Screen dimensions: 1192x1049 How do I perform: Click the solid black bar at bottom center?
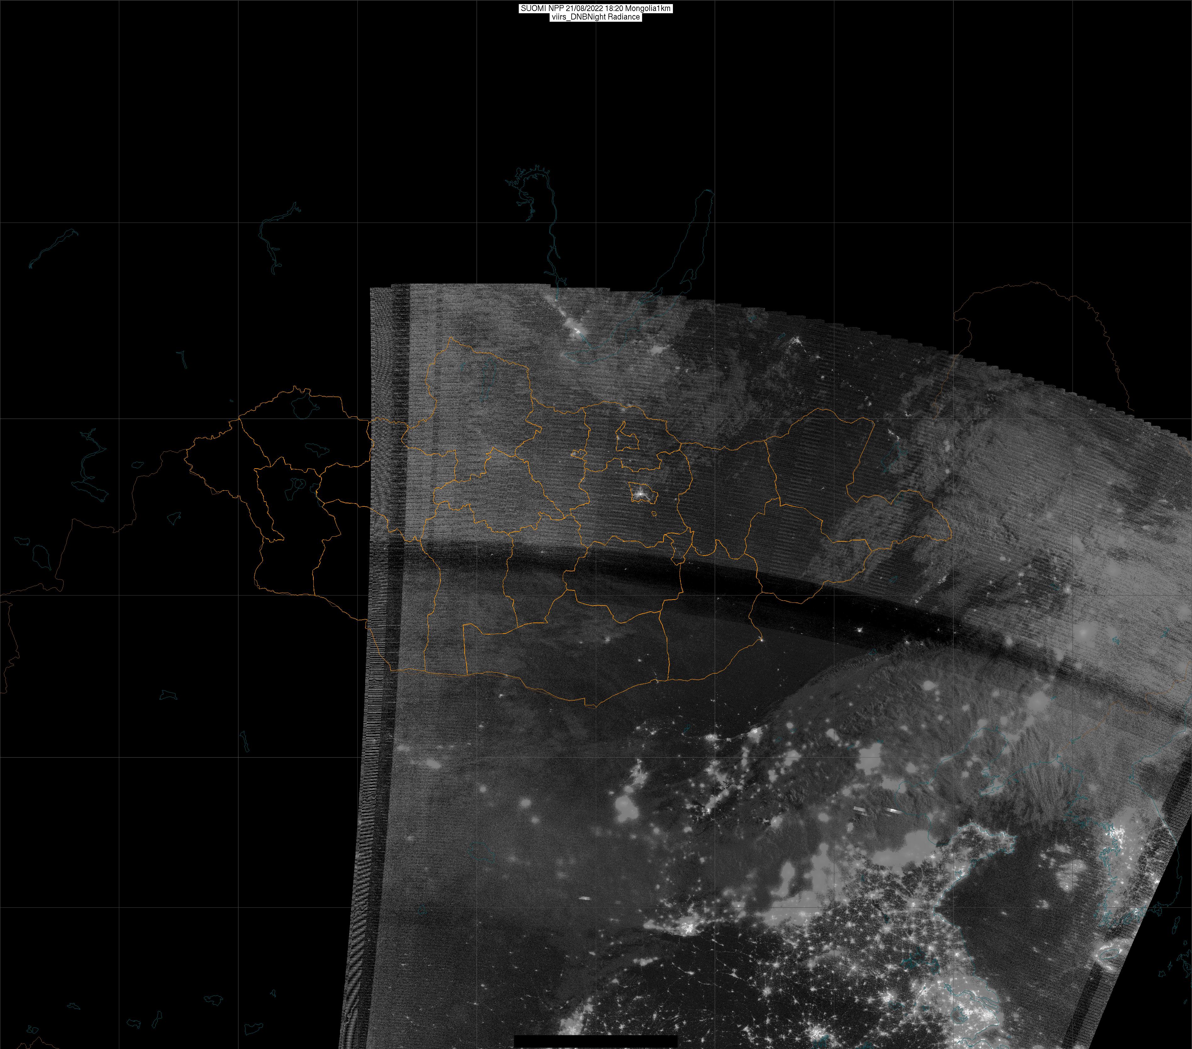[596, 1040]
